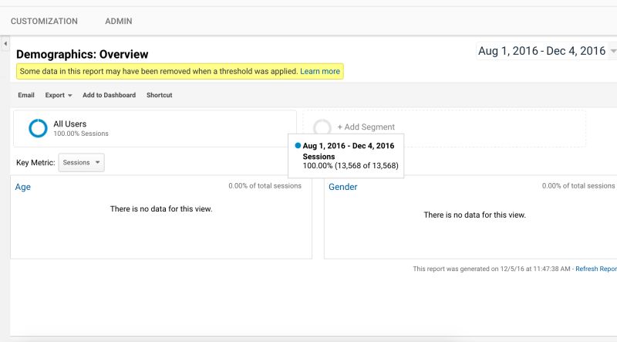Viewport: 617px width, 342px height.
Task: Select the All Users segment circle icon
Action: tap(38, 128)
